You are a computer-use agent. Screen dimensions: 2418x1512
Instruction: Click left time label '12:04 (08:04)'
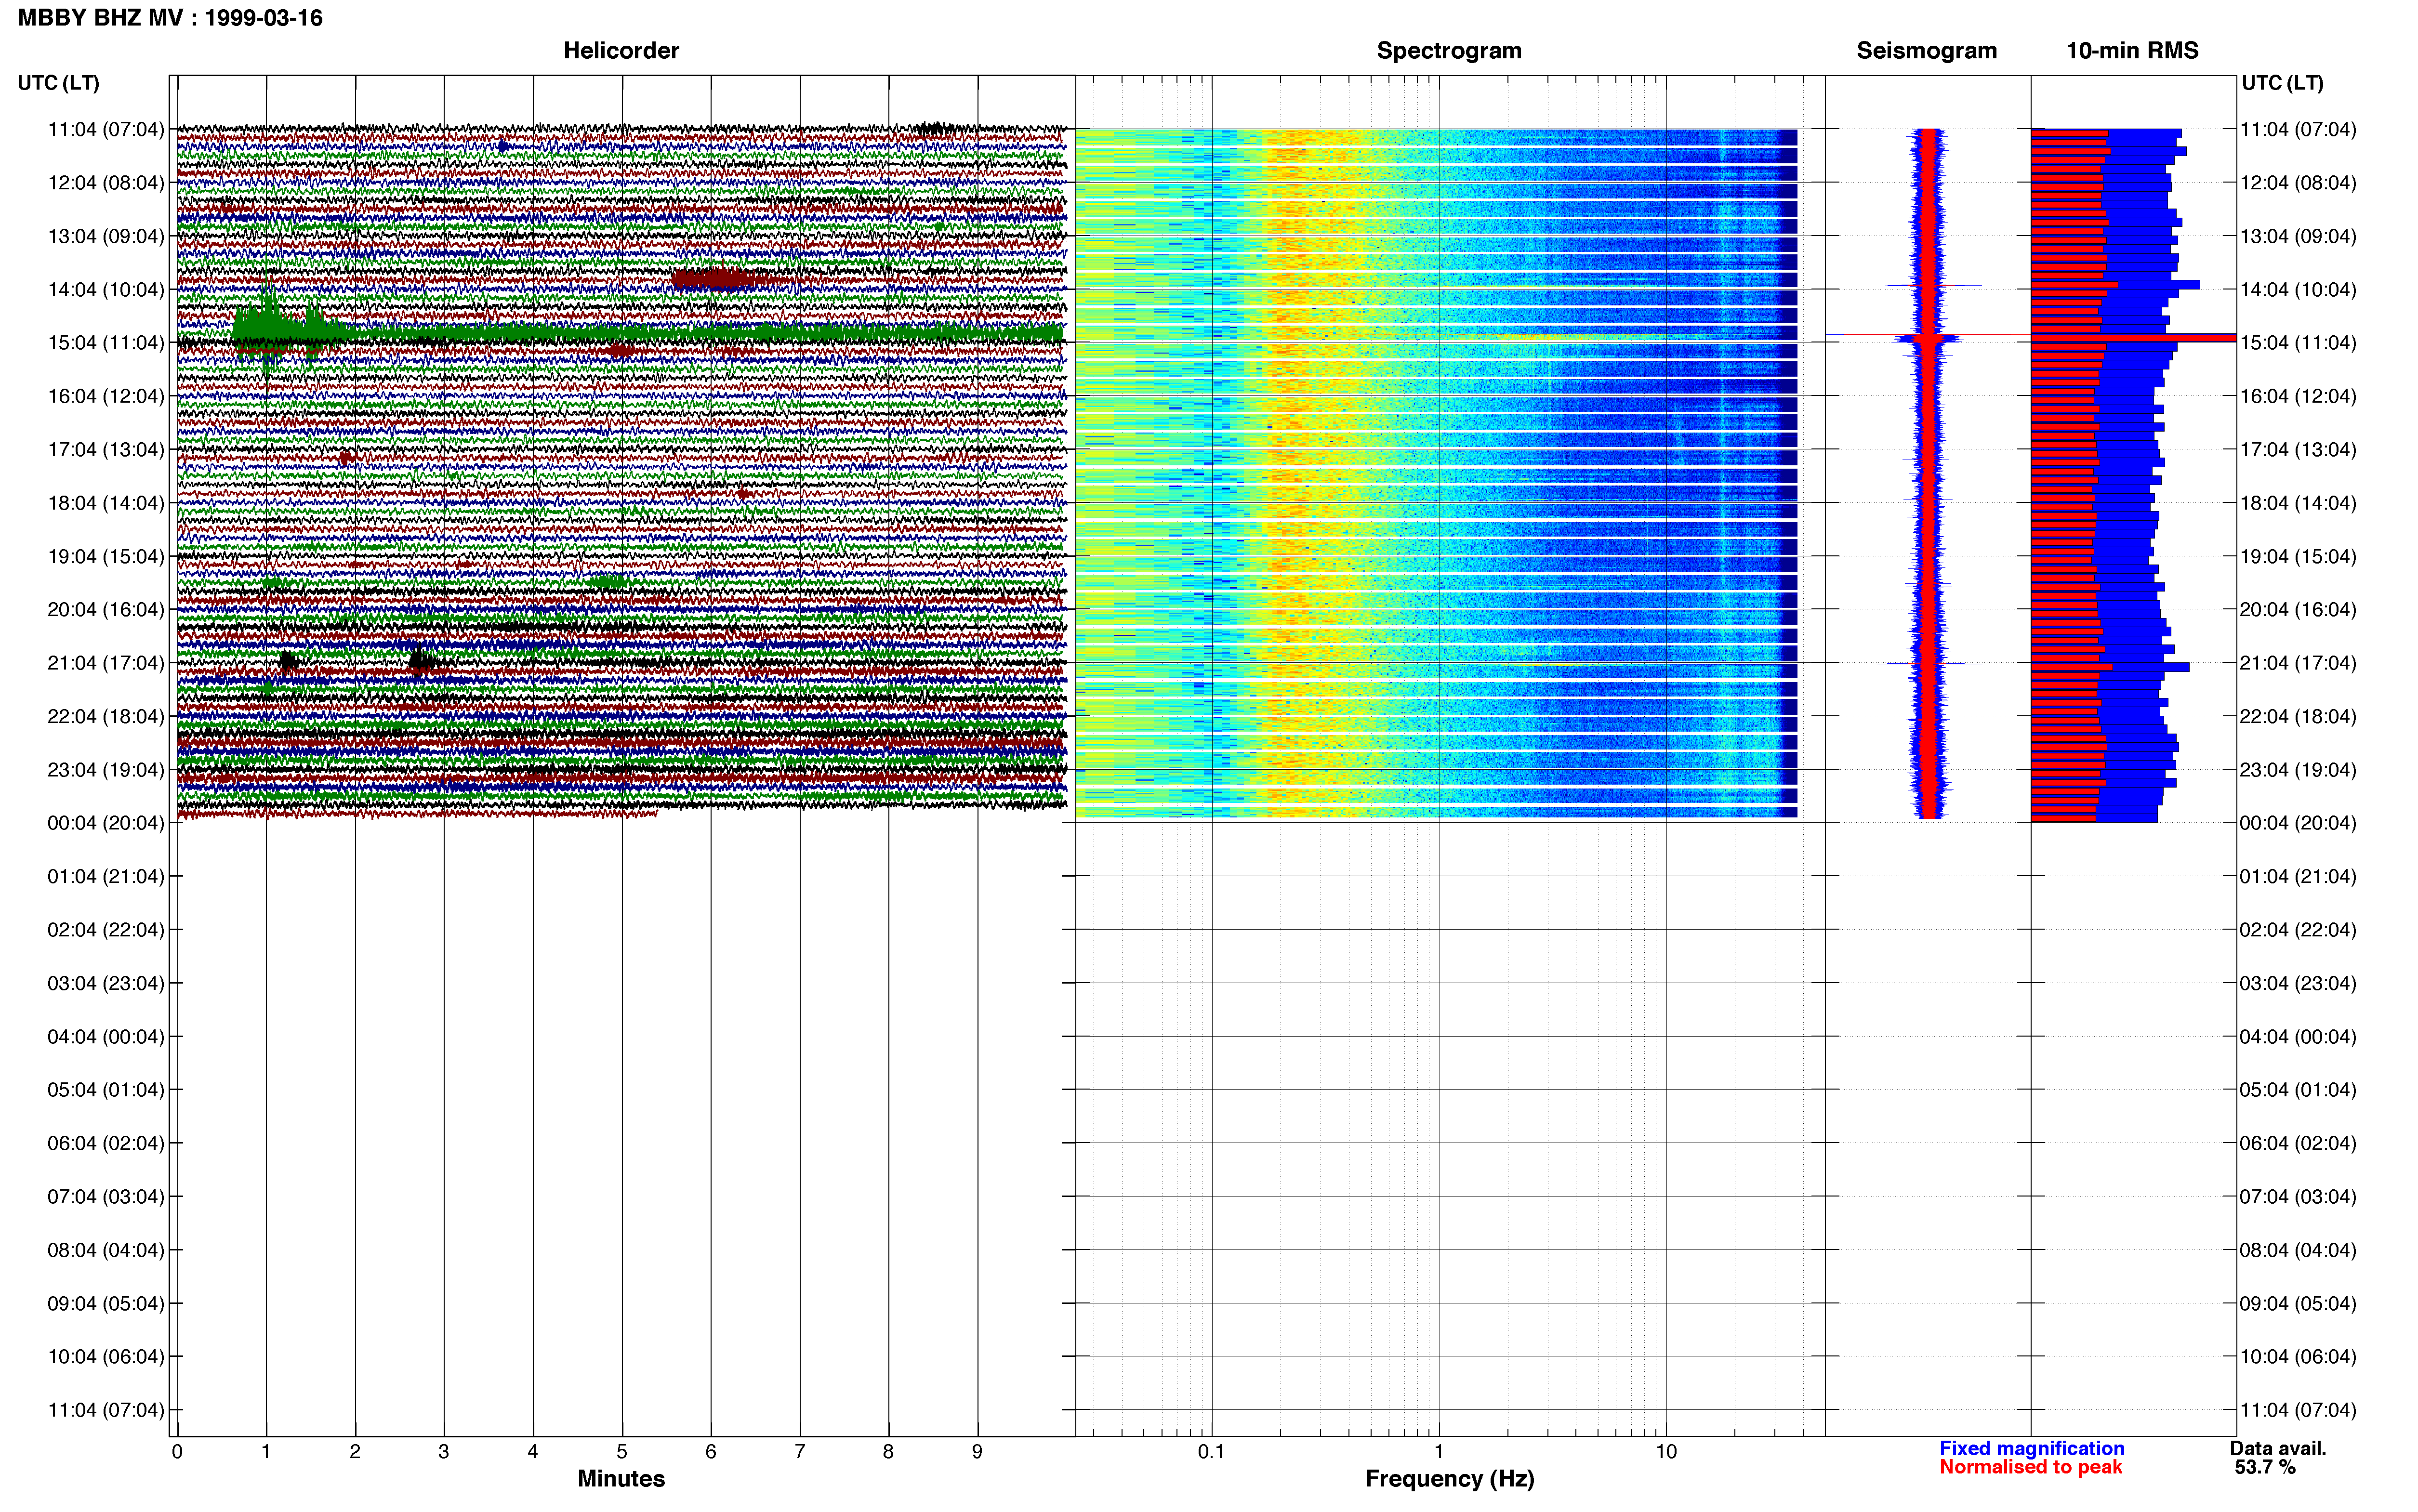tap(106, 183)
